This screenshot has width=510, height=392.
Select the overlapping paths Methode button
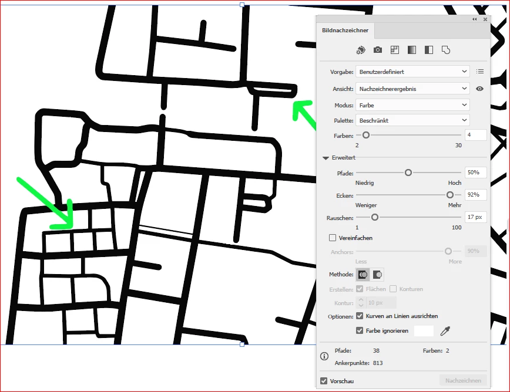[377, 275]
